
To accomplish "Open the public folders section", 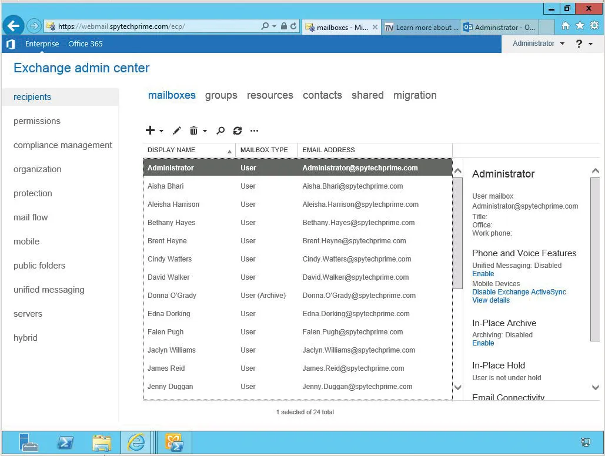I will click(39, 266).
